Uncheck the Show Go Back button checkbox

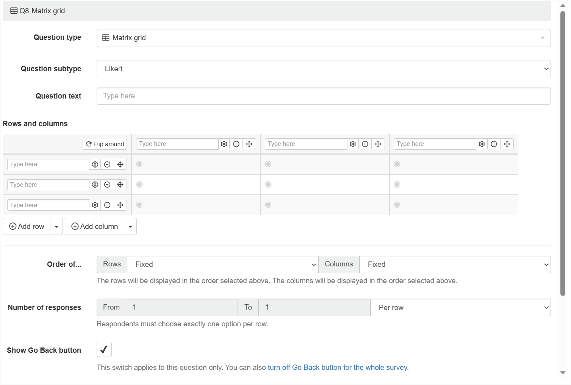pos(104,349)
